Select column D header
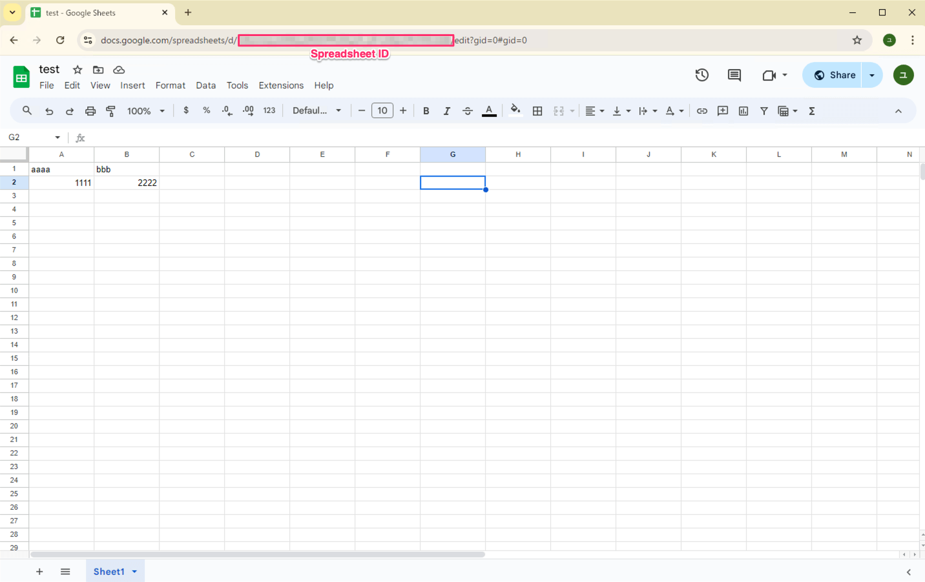The height and width of the screenshot is (582, 925). (257, 154)
